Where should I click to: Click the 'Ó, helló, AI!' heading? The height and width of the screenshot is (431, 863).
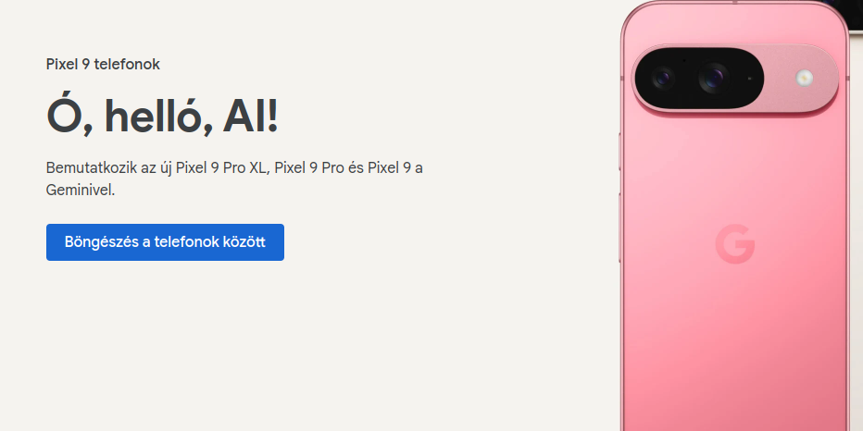[x=162, y=116]
